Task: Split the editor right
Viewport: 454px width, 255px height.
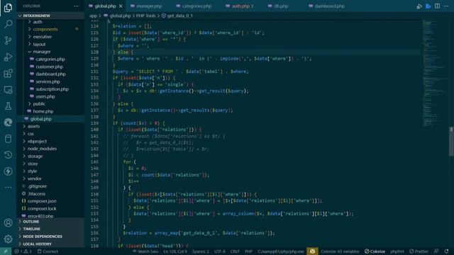Action: pos(437,6)
